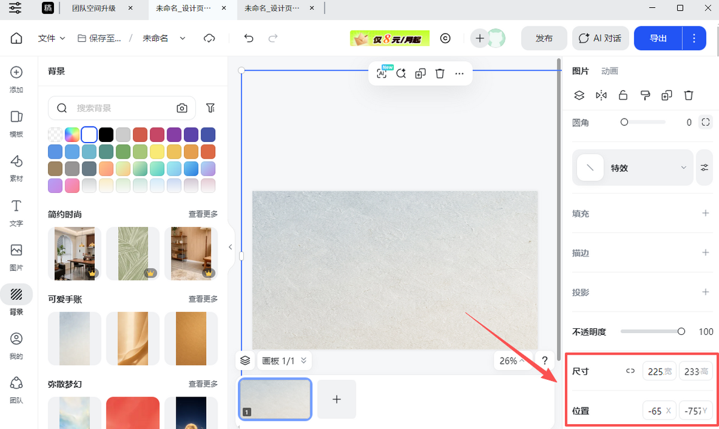Image resolution: width=719 pixels, height=429 pixels.
Task: Click trash icon in right properties panel
Action: pyautogui.click(x=689, y=95)
